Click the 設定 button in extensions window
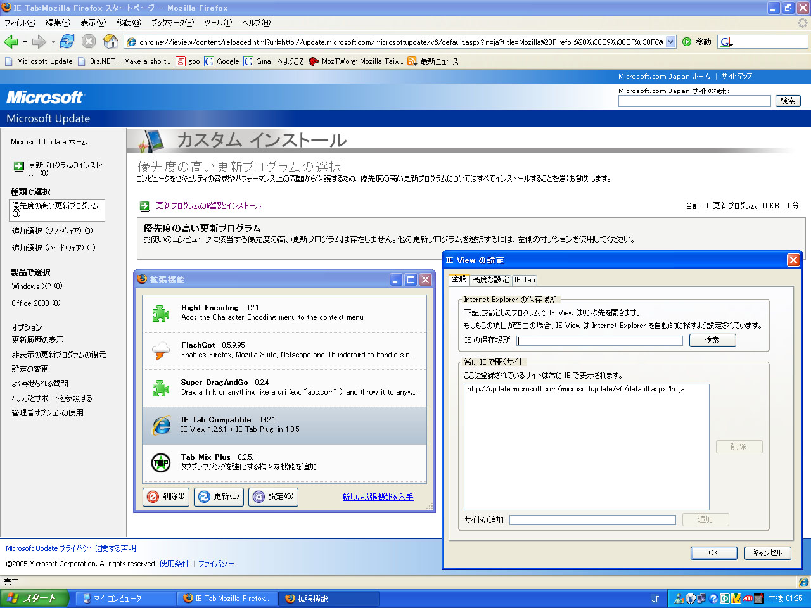The image size is (811, 608). (x=273, y=497)
